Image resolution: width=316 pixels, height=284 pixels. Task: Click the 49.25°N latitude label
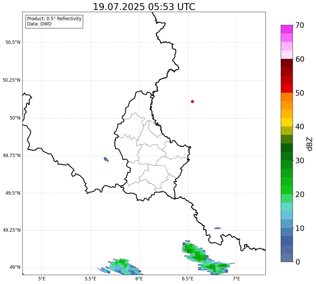click(12, 230)
